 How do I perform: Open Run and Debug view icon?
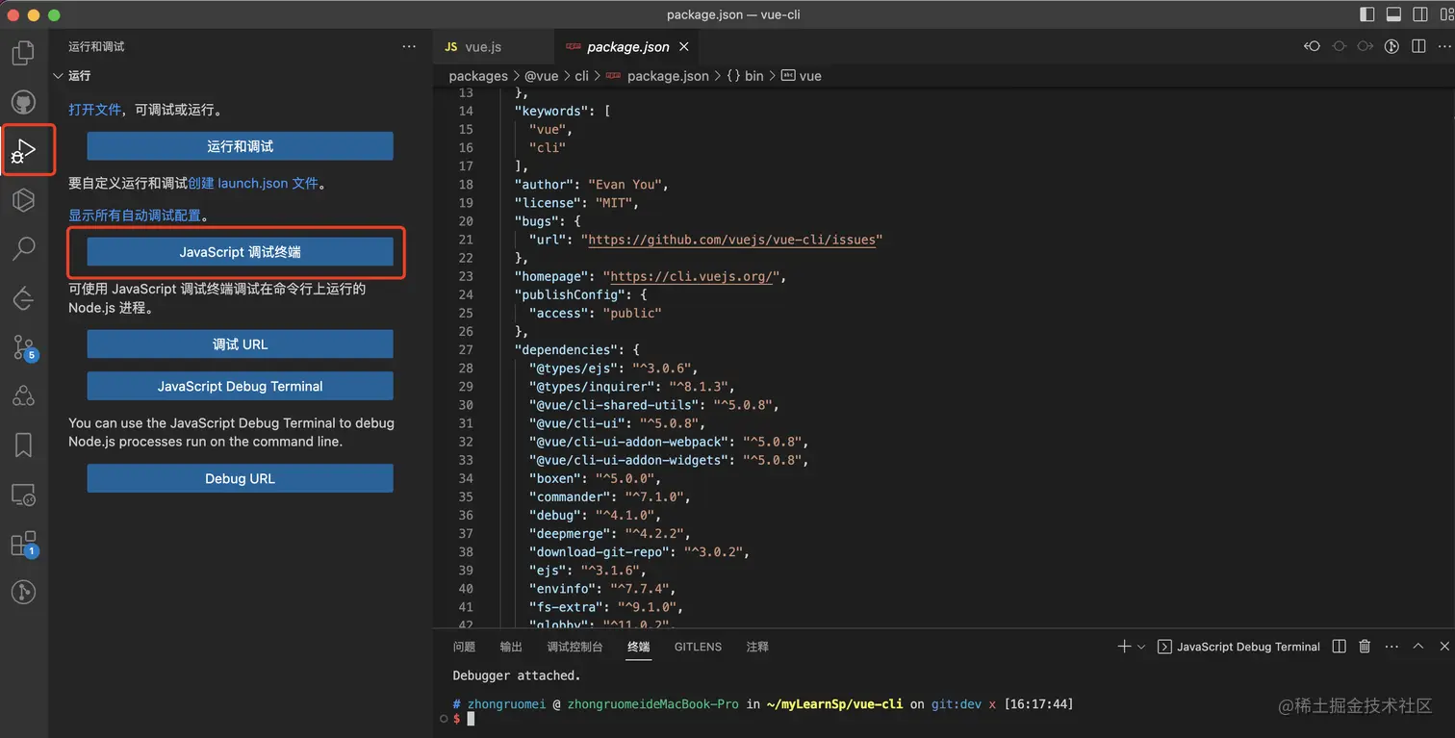tap(23, 151)
